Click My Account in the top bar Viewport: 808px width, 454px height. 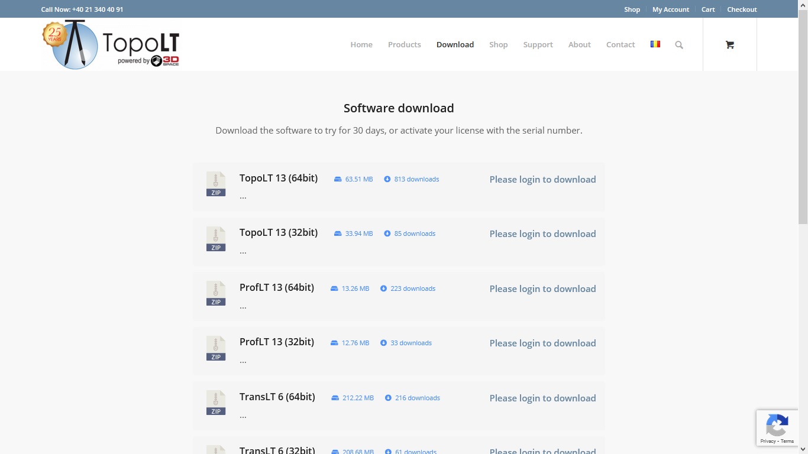(x=670, y=9)
